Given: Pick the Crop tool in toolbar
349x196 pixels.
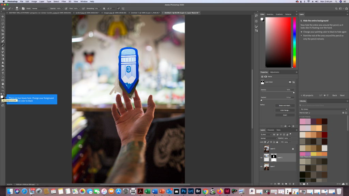Looking at the screenshot, I should click(3, 31).
